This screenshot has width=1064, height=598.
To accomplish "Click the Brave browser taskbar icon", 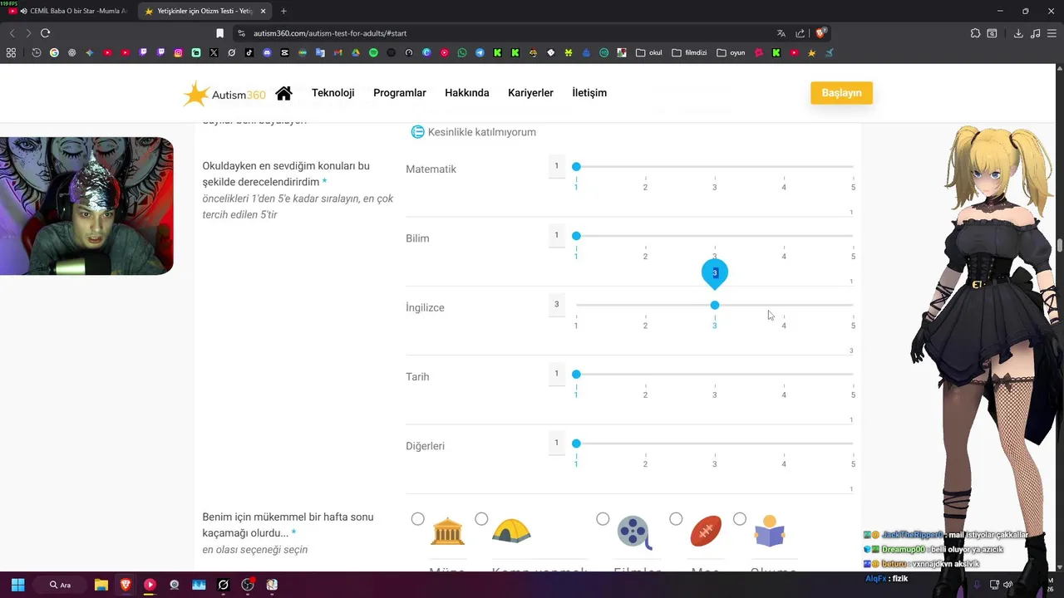I will point(126,585).
